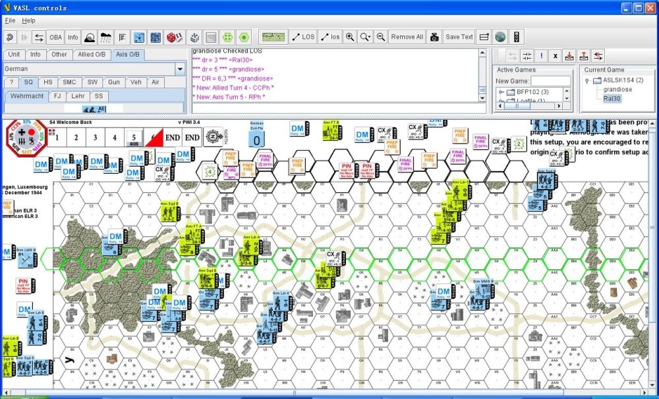Image resolution: width=659 pixels, height=399 pixels.
Task: Open the File menu
Action: point(10,20)
